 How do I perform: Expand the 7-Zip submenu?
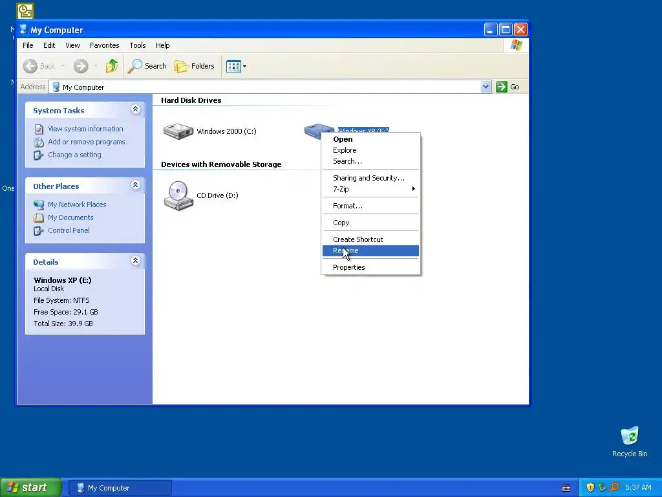tap(370, 189)
